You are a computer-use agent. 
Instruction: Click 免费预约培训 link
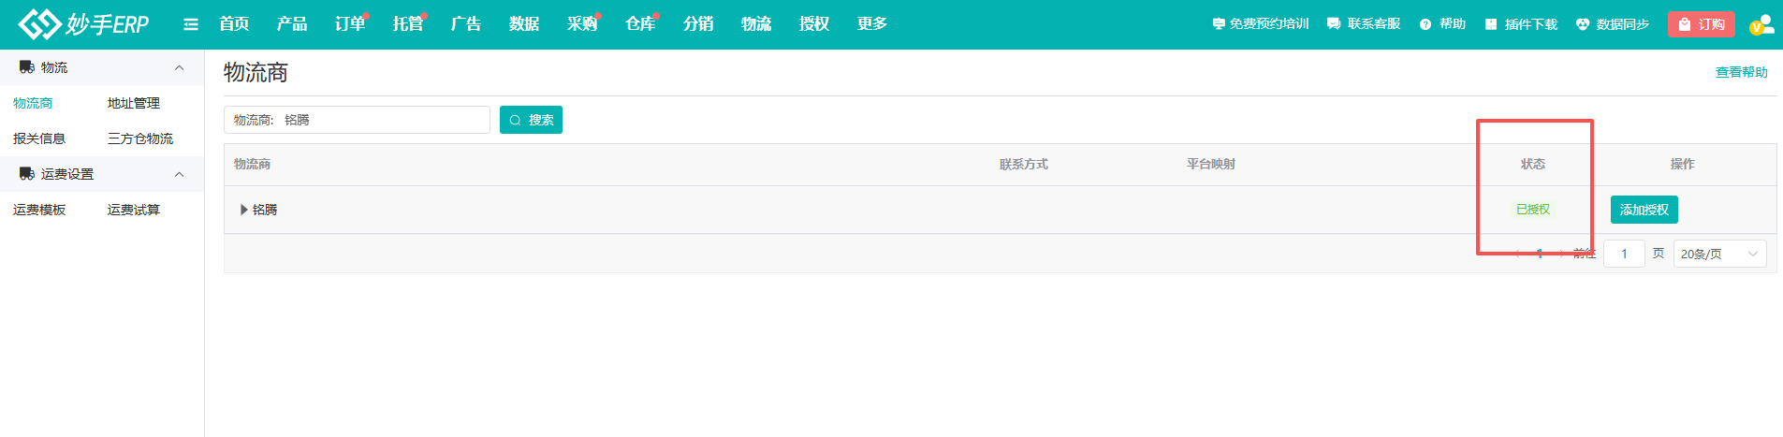point(1260,24)
